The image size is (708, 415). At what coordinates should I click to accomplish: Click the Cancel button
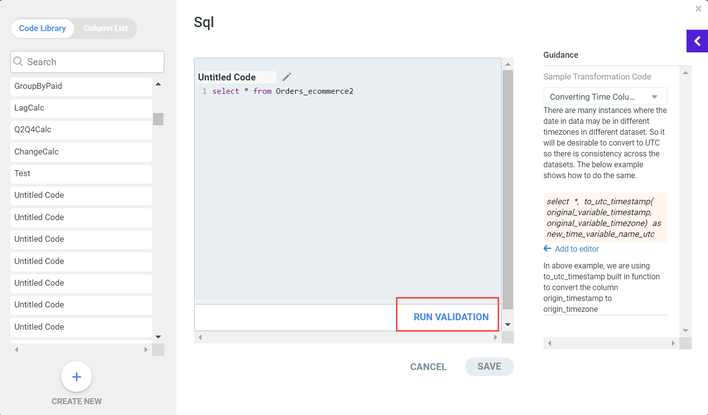428,367
